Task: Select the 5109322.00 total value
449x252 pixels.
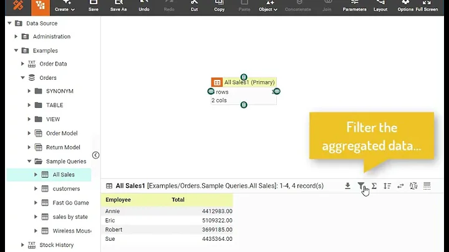Action: click(x=217, y=220)
